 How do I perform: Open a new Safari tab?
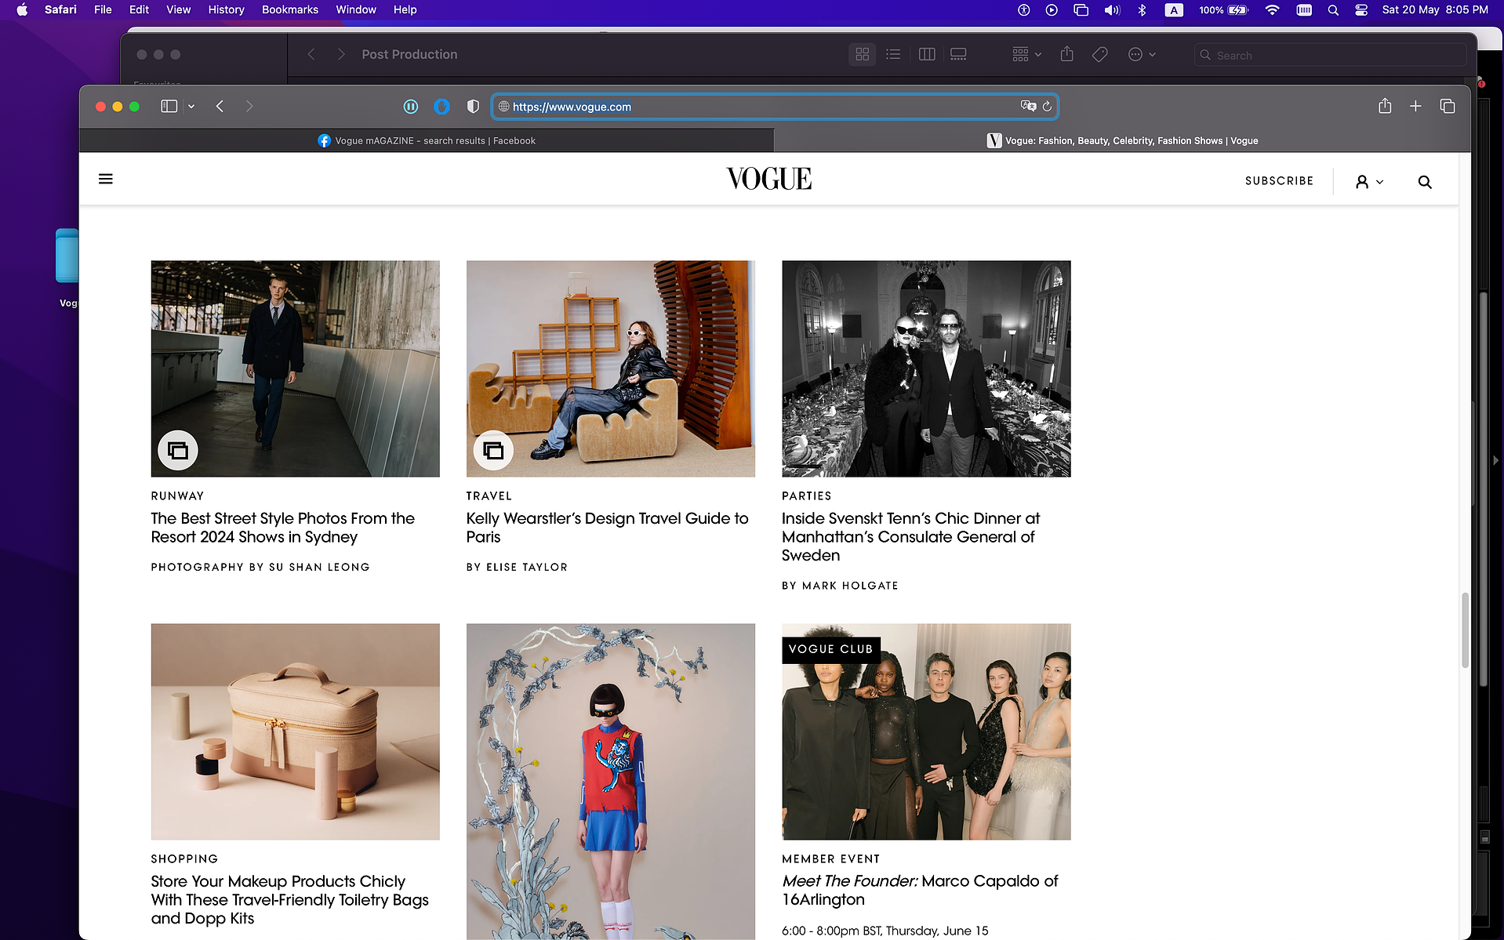point(1415,106)
